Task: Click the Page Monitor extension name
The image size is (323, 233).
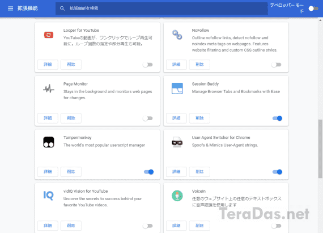Action: click(75, 84)
